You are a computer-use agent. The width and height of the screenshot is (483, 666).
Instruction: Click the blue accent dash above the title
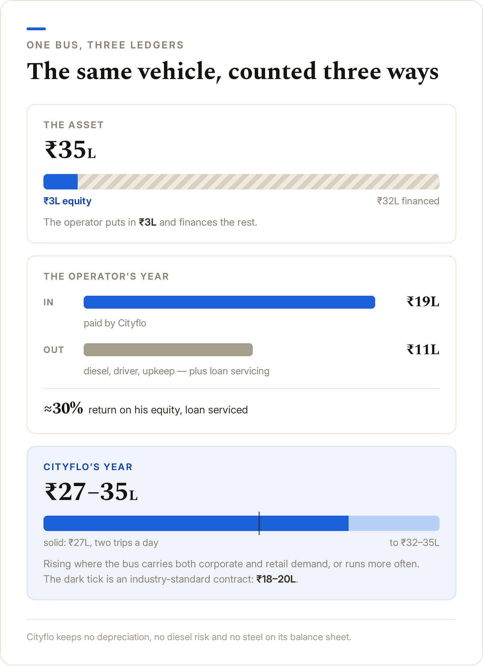point(36,29)
